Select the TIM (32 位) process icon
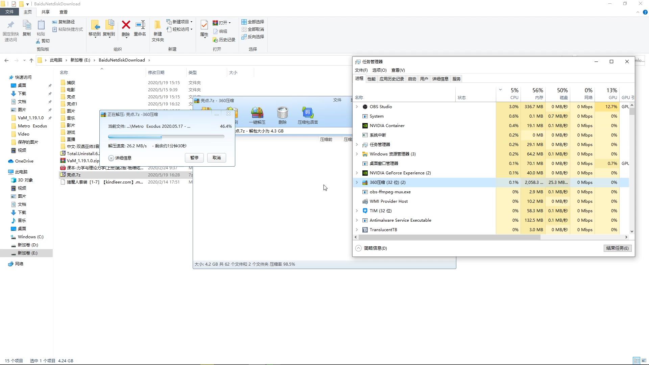The width and height of the screenshot is (649, 365). tap(365, 211)
